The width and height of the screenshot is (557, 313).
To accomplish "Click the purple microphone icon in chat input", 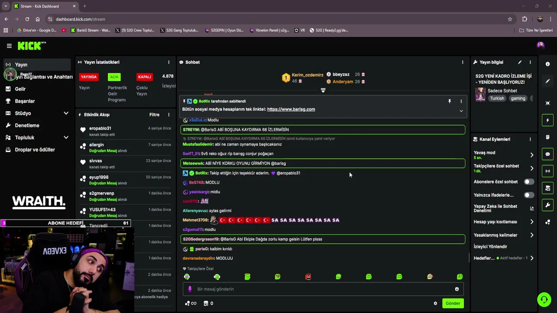I will [190, 289].
